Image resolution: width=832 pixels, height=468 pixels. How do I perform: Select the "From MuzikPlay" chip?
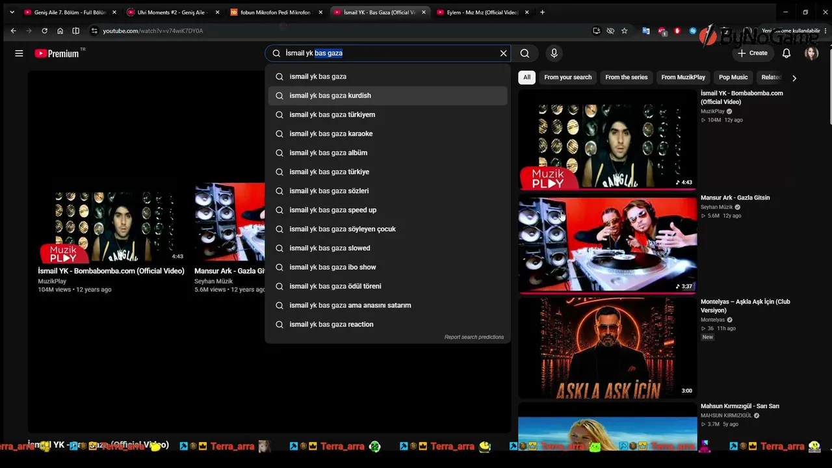683,77
